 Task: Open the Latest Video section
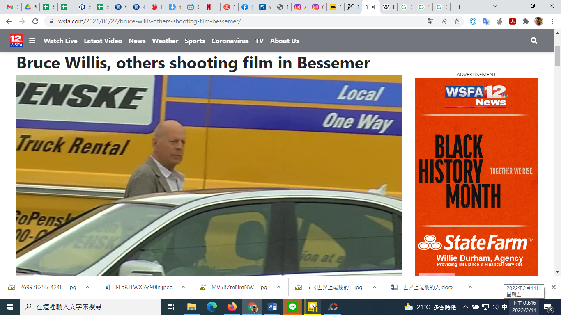[103, 41]
